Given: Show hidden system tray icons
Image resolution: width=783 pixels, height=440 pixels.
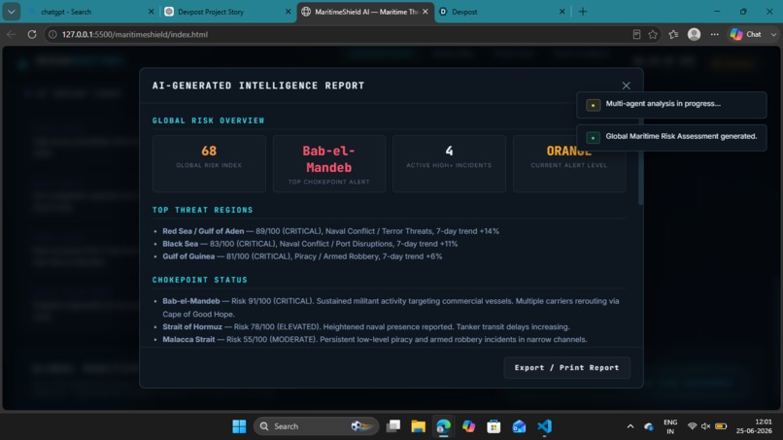Looking at the screenshot, I should [x=630, y=426].
